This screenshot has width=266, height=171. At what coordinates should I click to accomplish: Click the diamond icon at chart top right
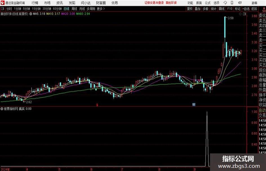(x=240, y=14)
